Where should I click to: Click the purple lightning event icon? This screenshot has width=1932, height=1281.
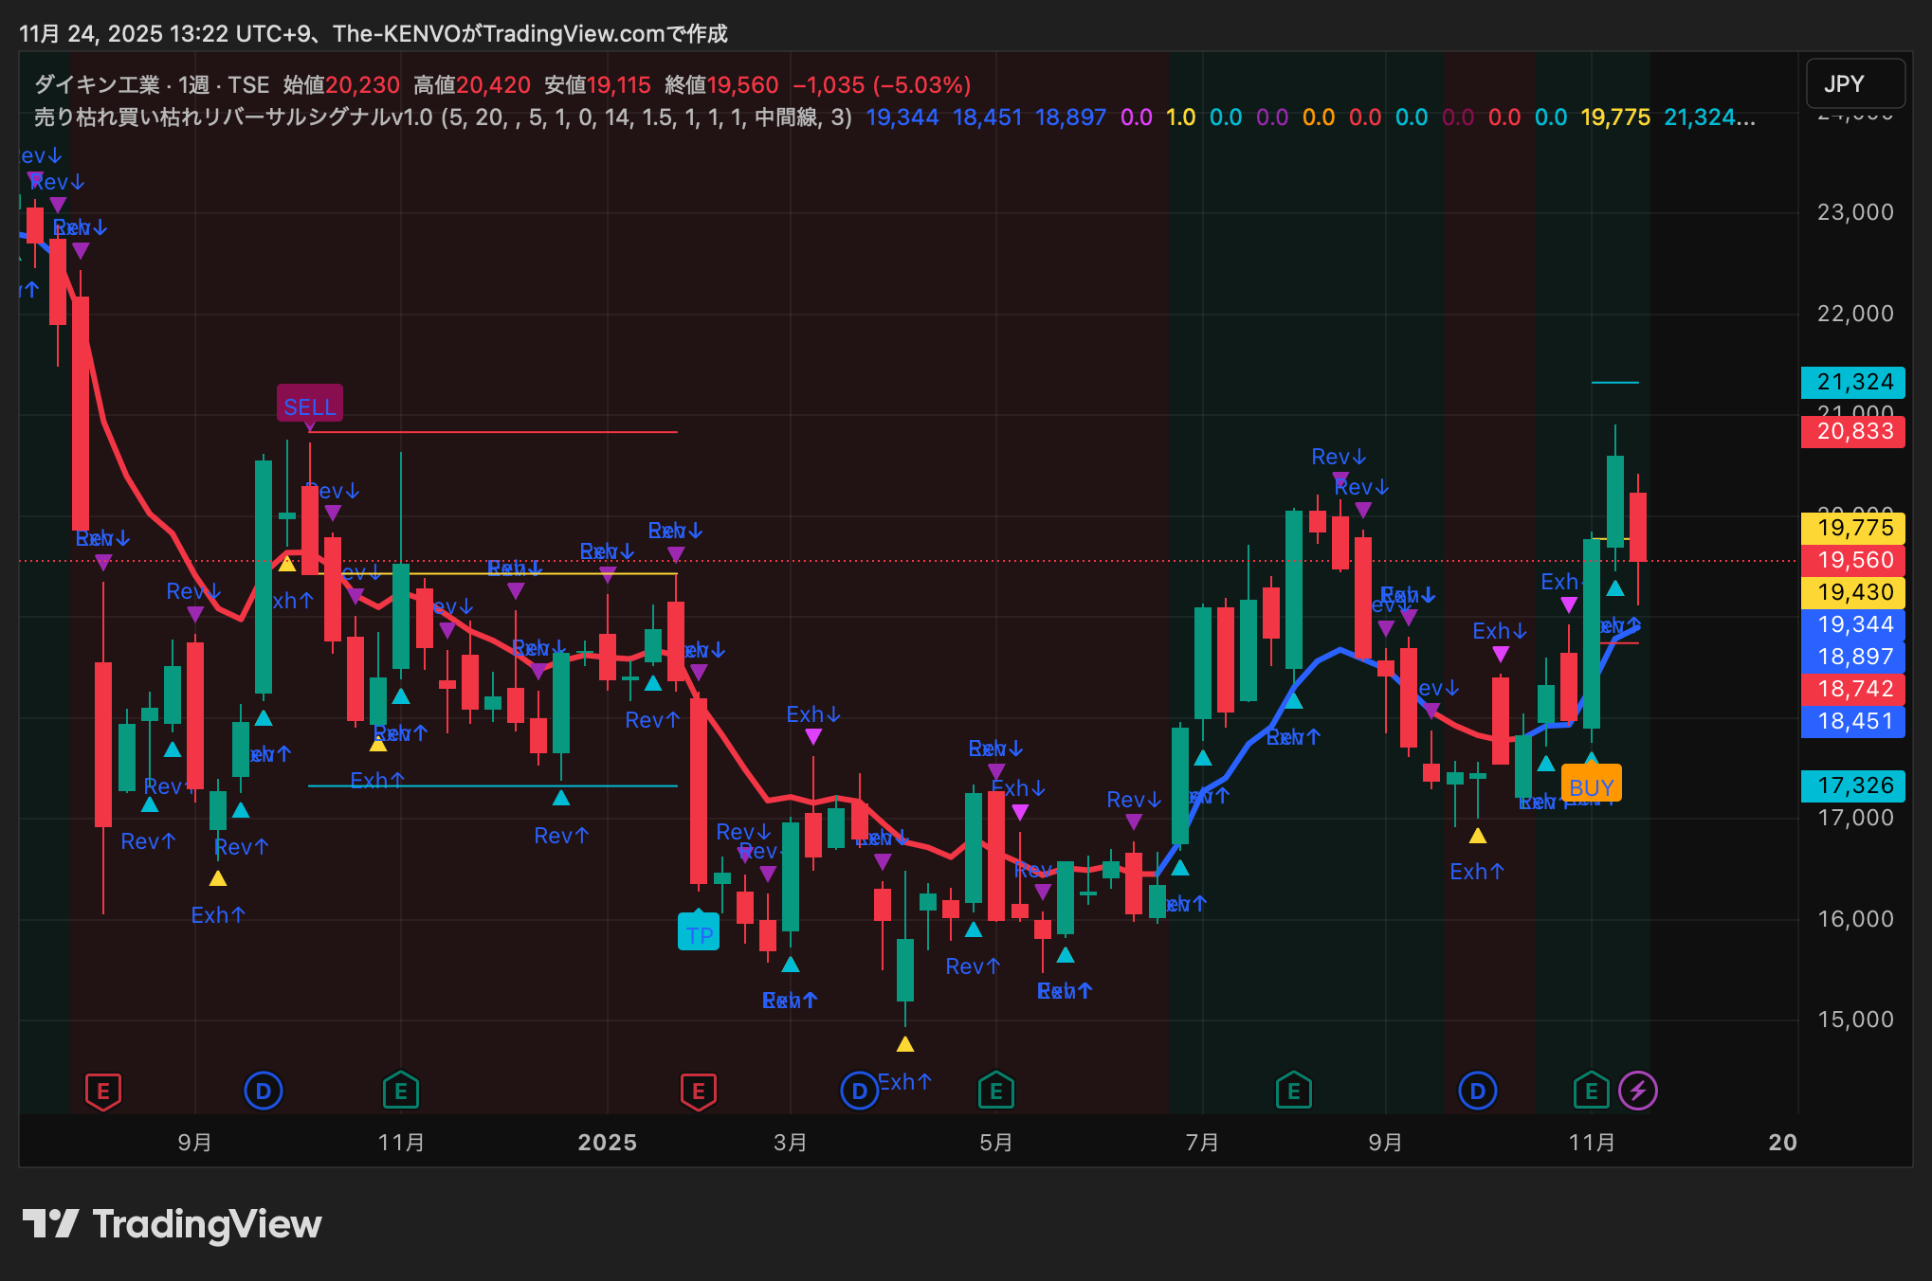[x=1637, y=1091]
